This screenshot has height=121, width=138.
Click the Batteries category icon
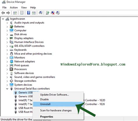pyautogui.click(x=11, y=27)
